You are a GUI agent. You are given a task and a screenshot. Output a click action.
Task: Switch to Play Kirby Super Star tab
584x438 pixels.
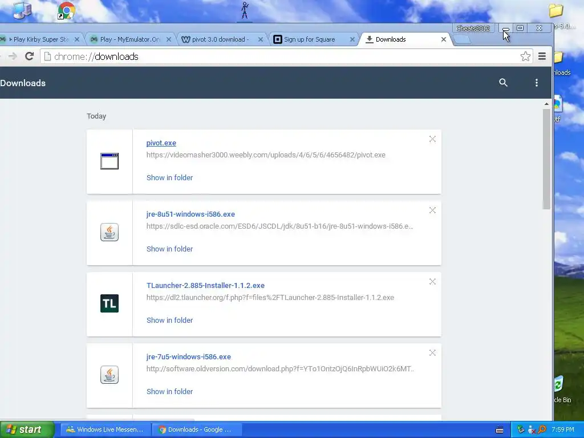pyautogui.click(x=40, y=39)
